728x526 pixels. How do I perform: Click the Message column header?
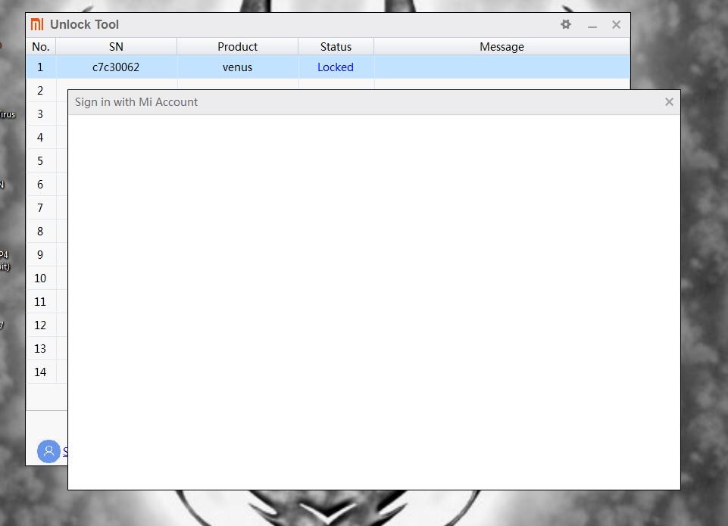pos(501,47)
